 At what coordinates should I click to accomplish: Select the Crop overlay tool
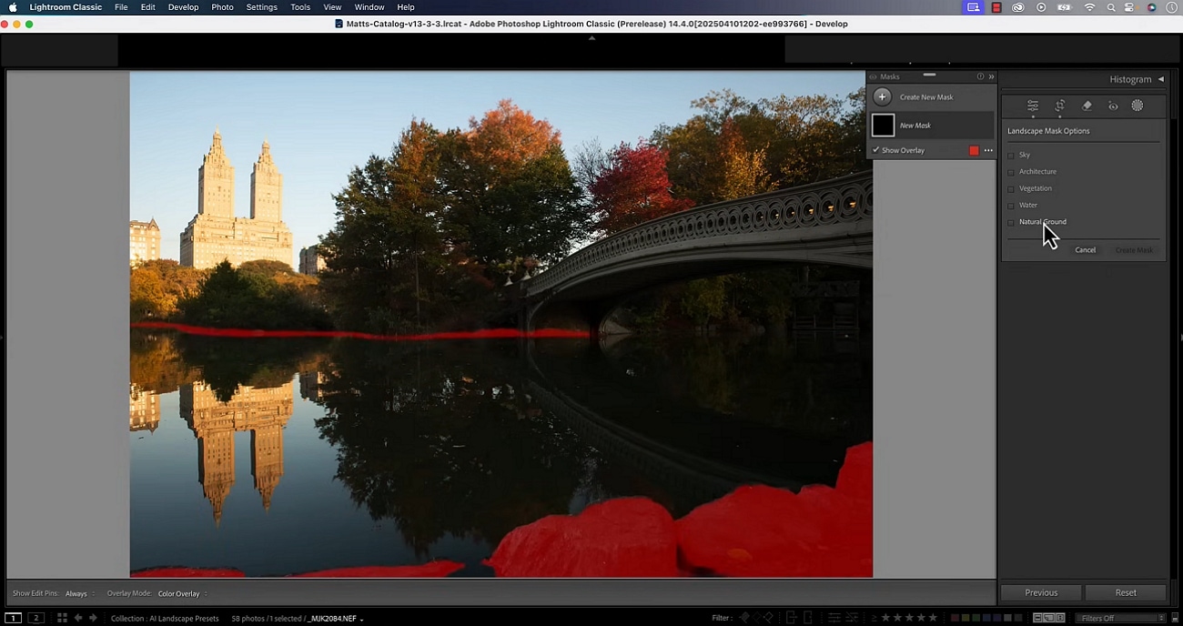(1059, 106)
